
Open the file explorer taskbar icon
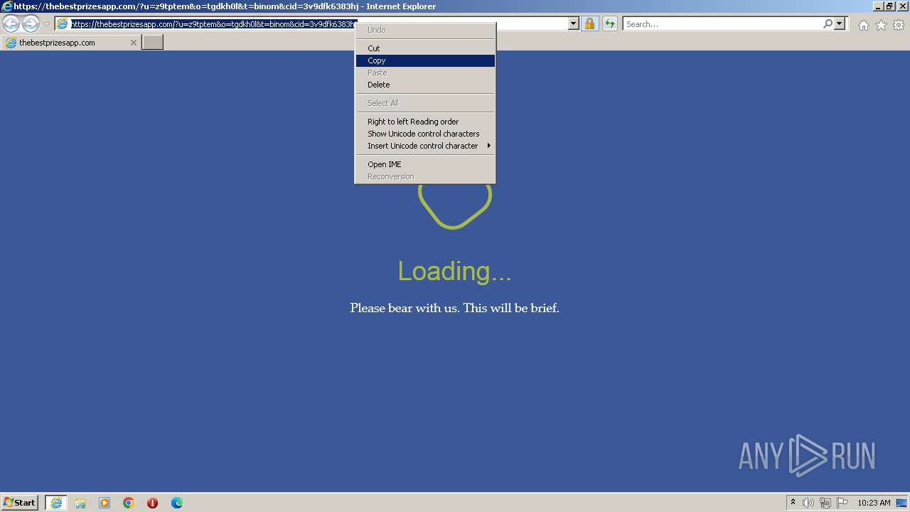(80, 503)
